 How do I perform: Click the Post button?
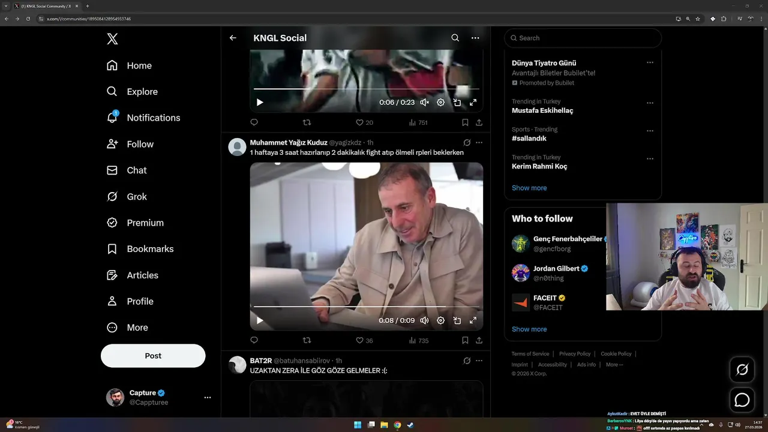click(x=153, y=356)
